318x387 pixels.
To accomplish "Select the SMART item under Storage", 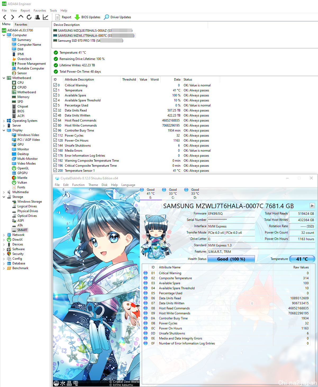I will 20,230.
